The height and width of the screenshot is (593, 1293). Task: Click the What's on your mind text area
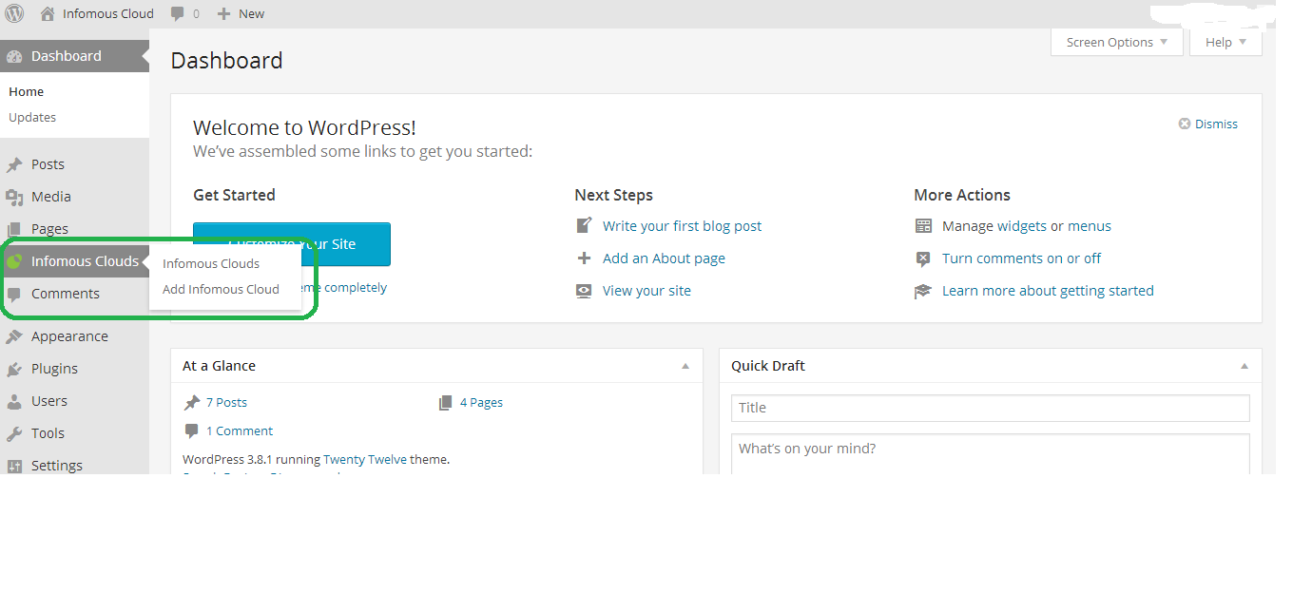[990, 452]
